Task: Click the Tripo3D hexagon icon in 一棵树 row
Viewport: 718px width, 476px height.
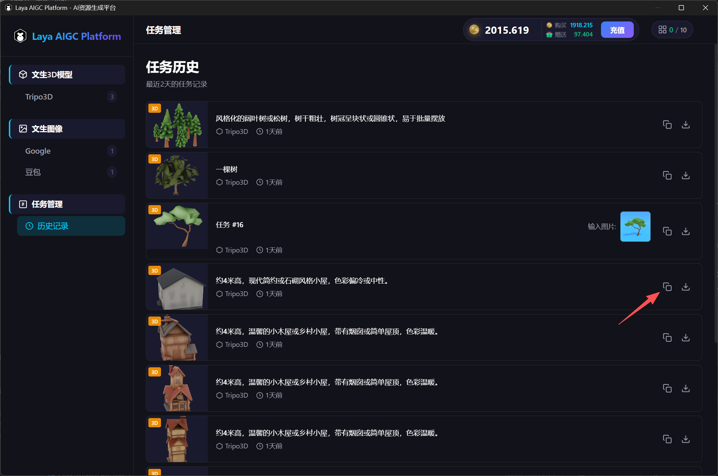Action: (x=219, y=182)
